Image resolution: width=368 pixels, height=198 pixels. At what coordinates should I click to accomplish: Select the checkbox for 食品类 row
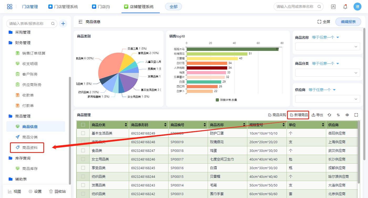tap(83, 151)
